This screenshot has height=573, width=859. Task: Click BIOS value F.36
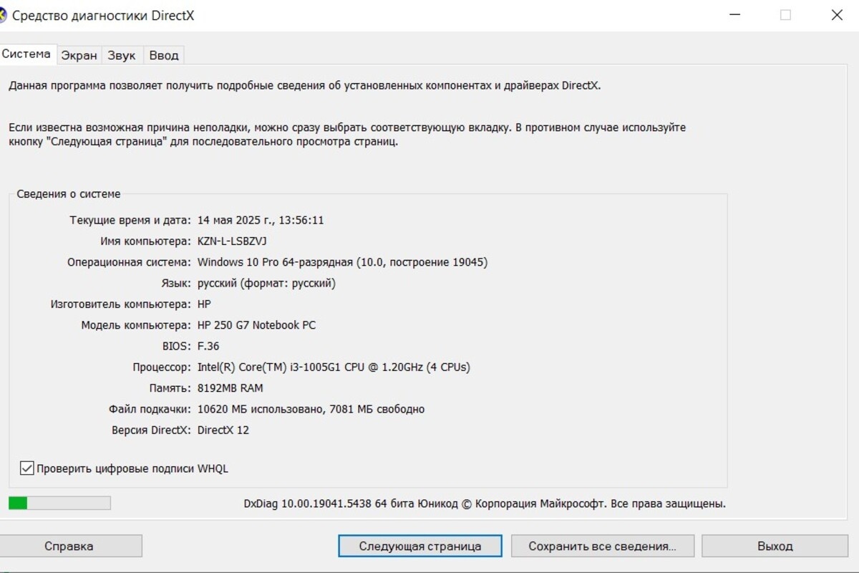(x=208, y=346)
